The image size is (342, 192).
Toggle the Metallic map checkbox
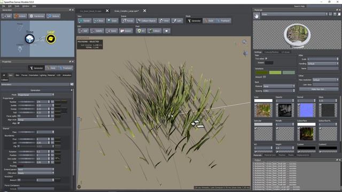tap(277, 128)
